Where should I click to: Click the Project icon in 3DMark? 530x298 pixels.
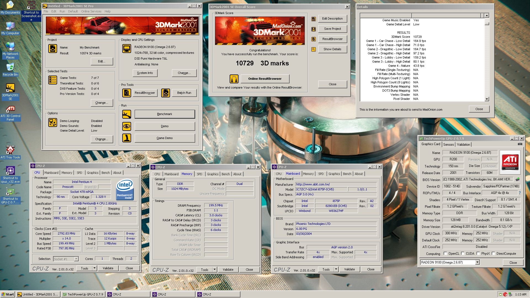53,49
